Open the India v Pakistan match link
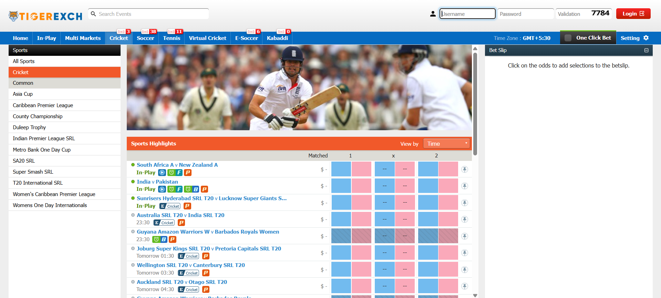The width and height of the screenshot is (661, 298). (157, 182)
